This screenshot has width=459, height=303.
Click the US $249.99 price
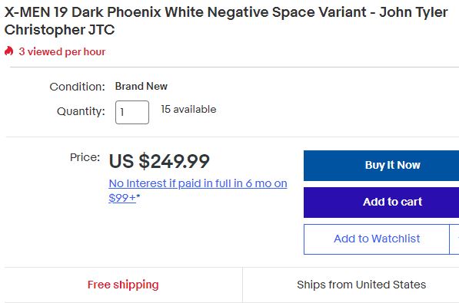click(159, 161)
